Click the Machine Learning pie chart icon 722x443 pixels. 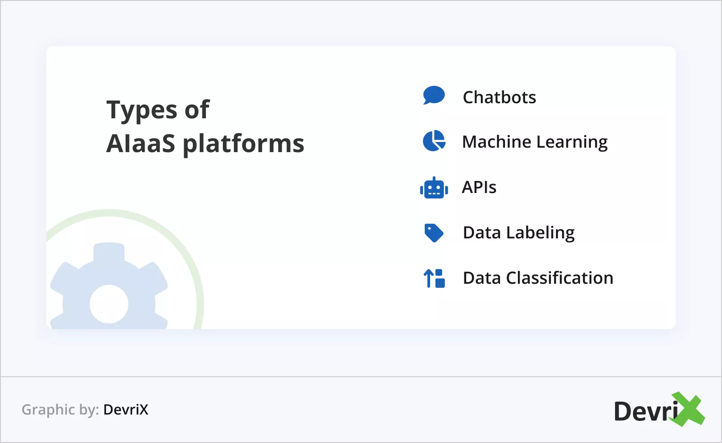point(434,141)
